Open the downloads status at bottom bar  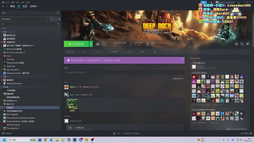[126, 133]
